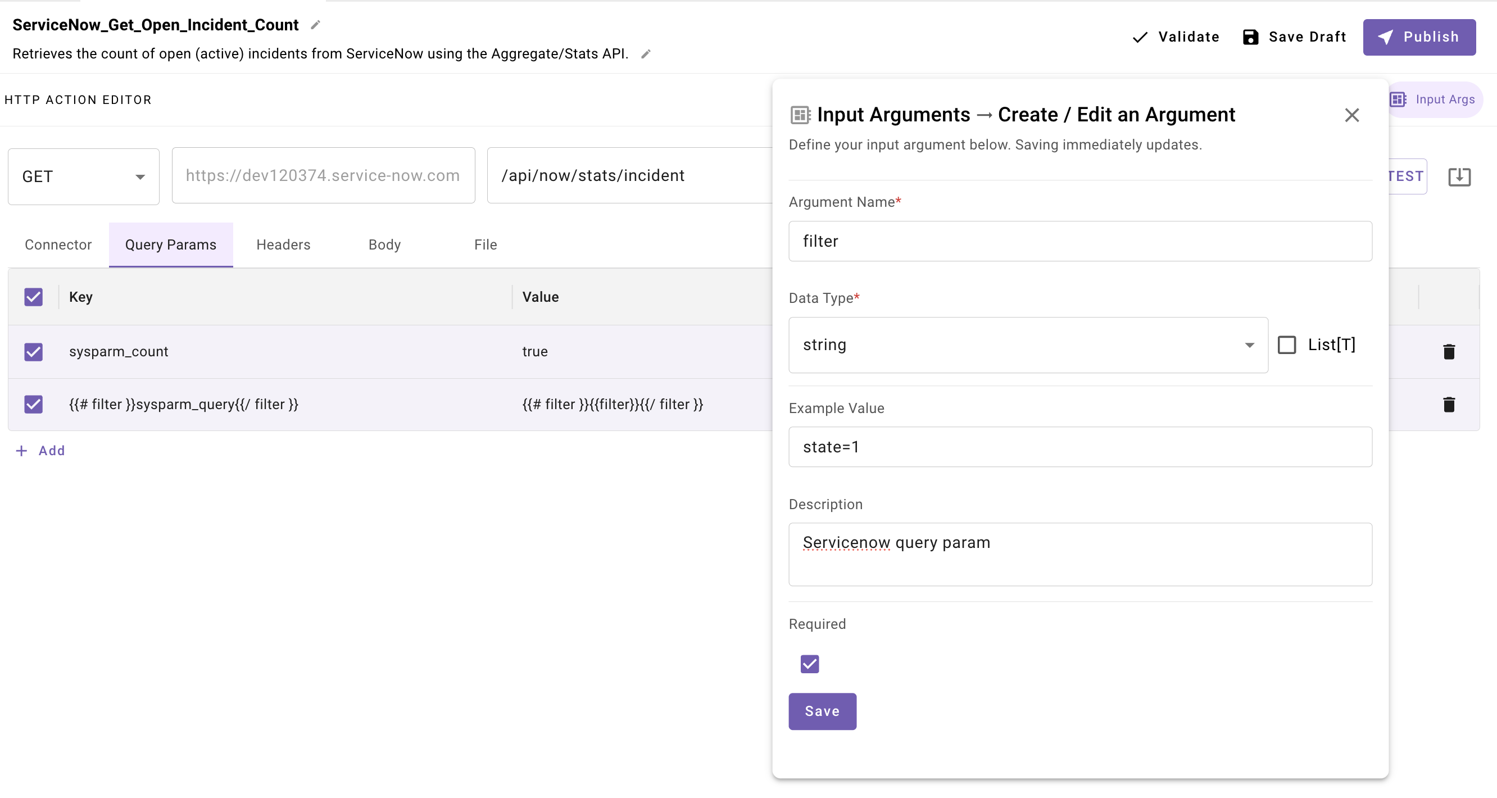Image resolution: width=1497 pixels, height=798 pixels.
Task: Click Save Draft floppy disk button
Action: 1294,37
